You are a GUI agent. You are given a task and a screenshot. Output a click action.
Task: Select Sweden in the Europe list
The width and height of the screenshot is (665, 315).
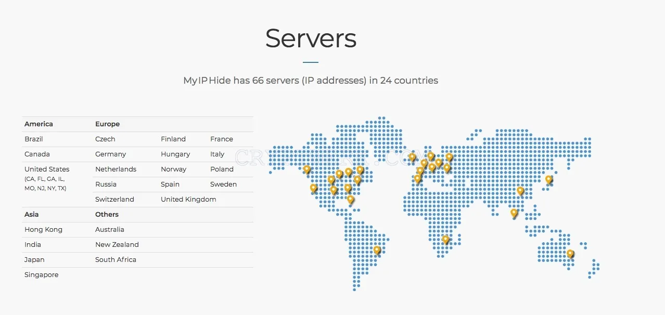(x=224, y=185)
